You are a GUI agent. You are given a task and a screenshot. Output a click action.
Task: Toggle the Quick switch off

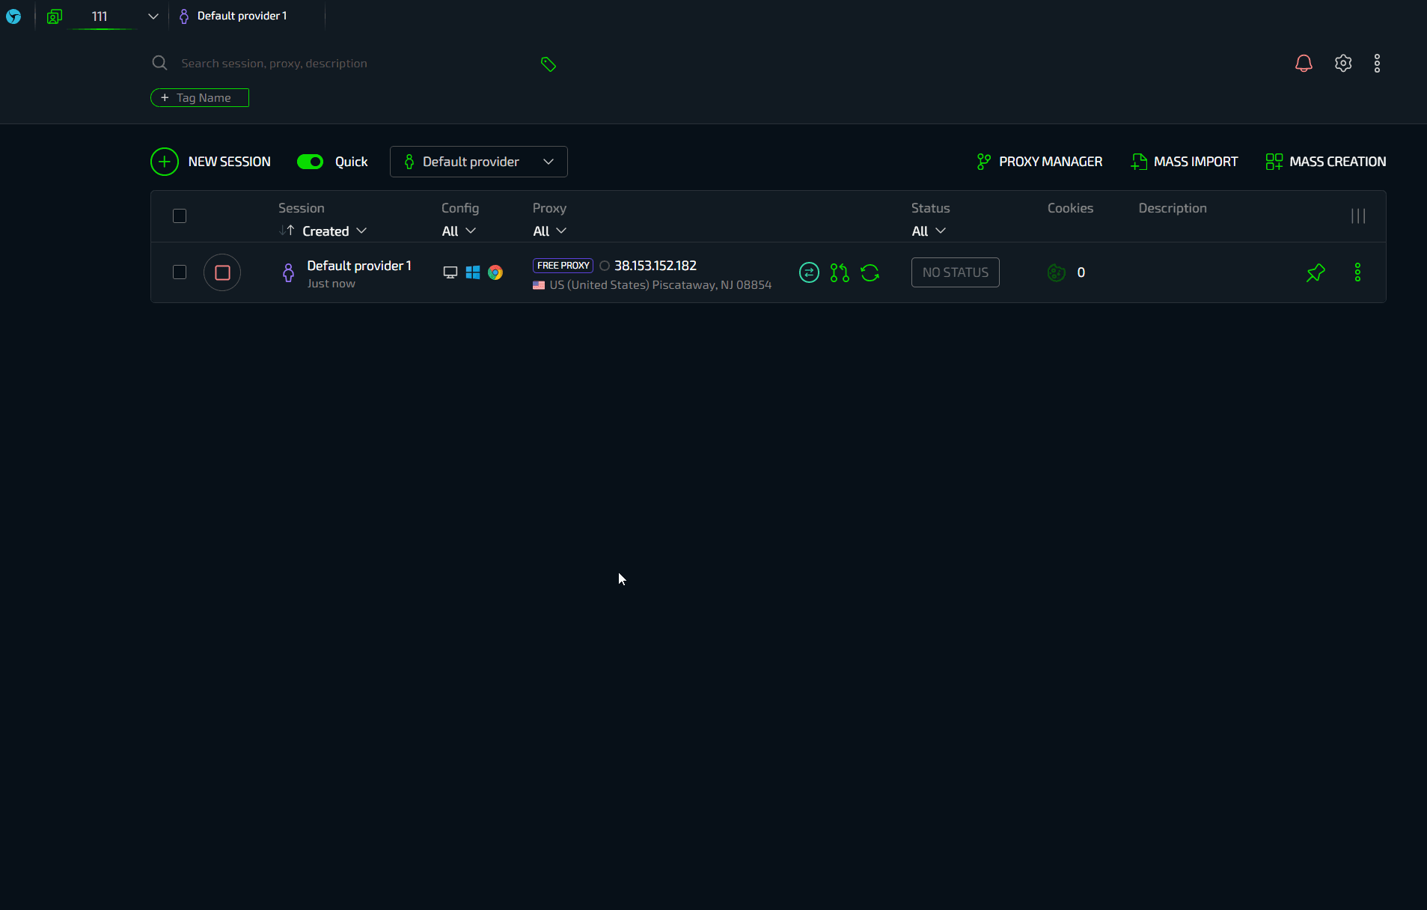(310, 162)
